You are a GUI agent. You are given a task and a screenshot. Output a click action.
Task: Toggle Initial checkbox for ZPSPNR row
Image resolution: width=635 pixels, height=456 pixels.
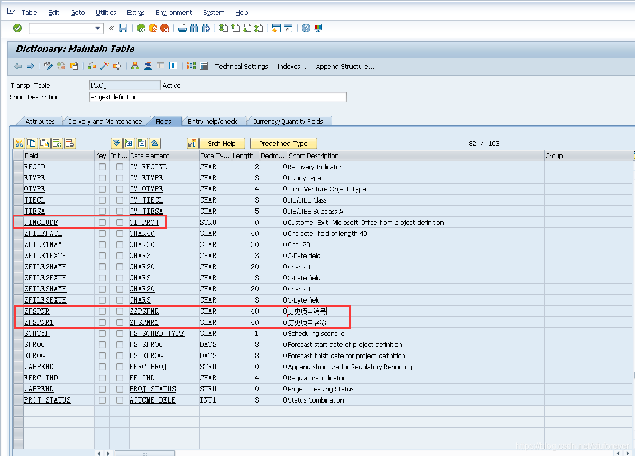[119, 311]
